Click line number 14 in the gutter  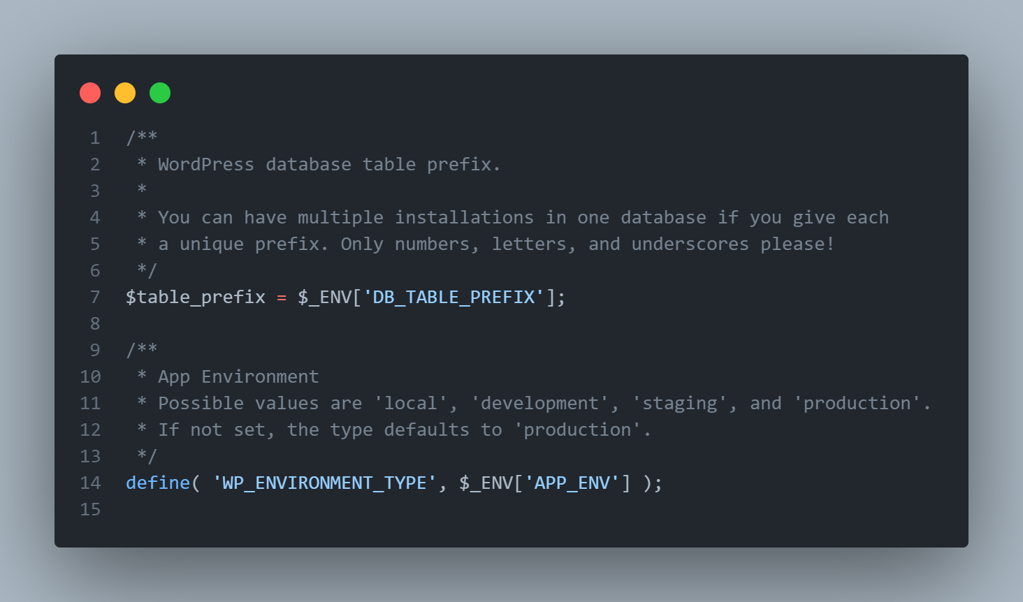(90, 483)
